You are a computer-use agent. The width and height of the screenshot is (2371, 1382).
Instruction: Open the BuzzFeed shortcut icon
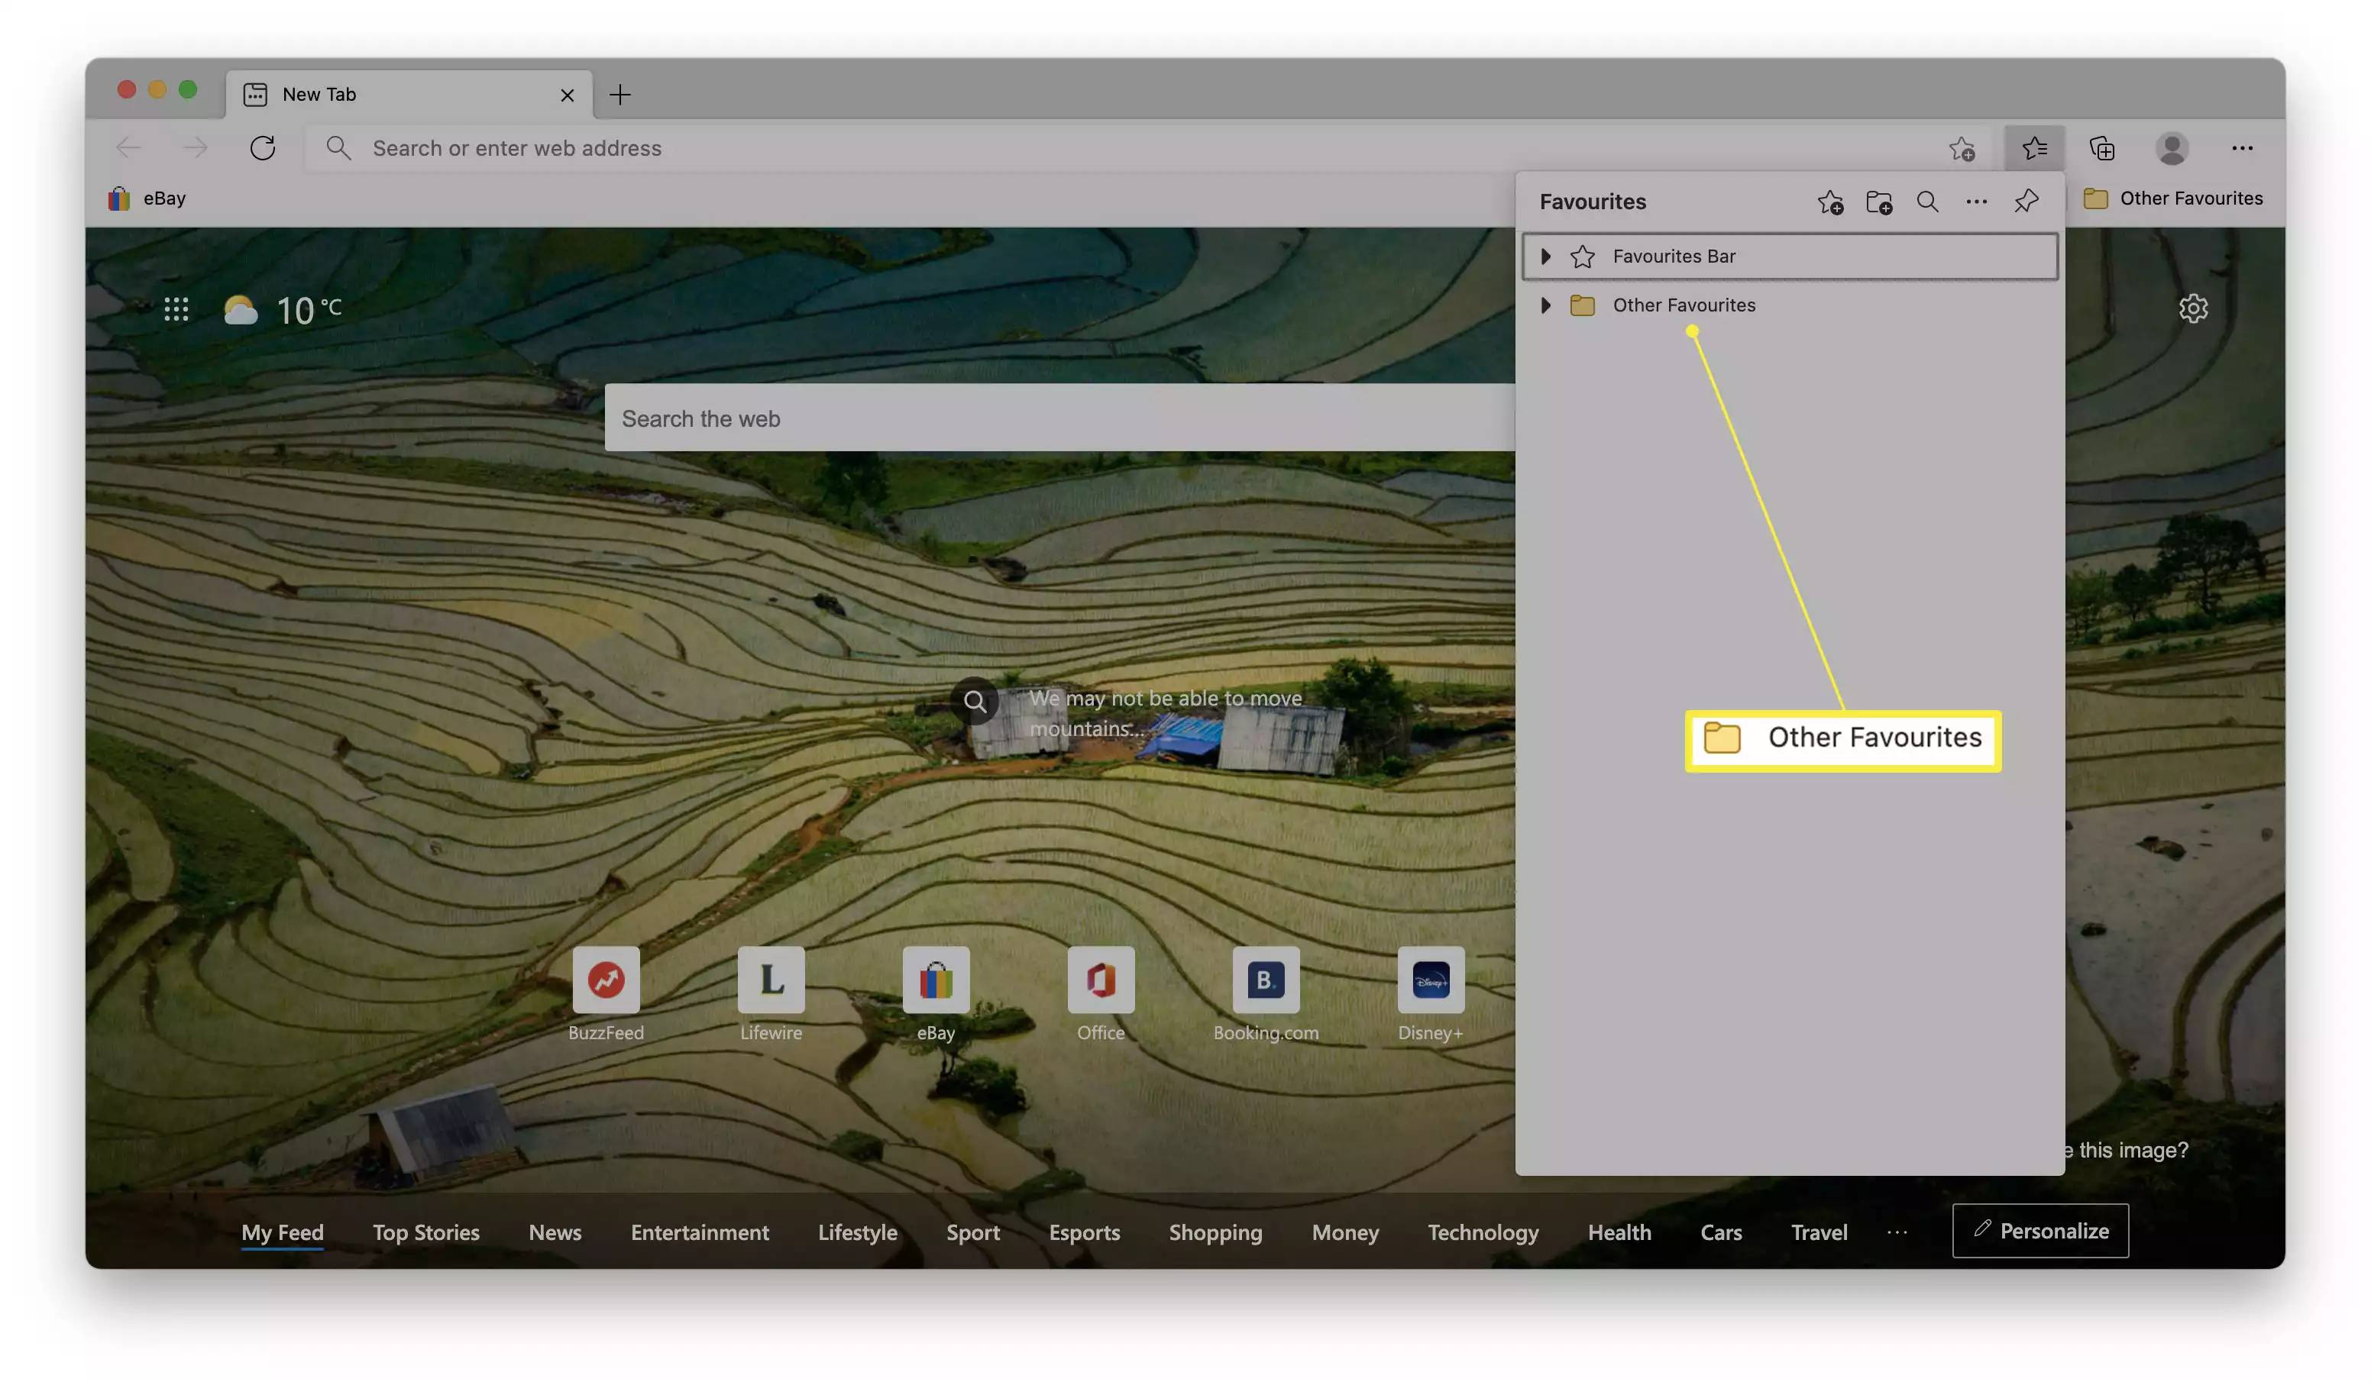(x=606, y=979)
